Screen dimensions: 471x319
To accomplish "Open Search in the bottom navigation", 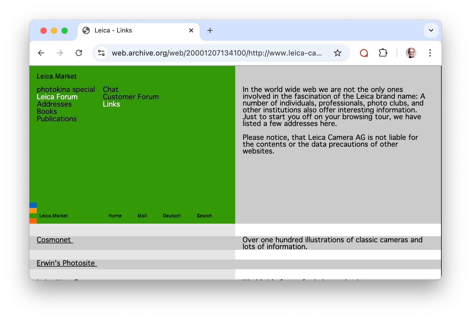I will tap(204, 216).
